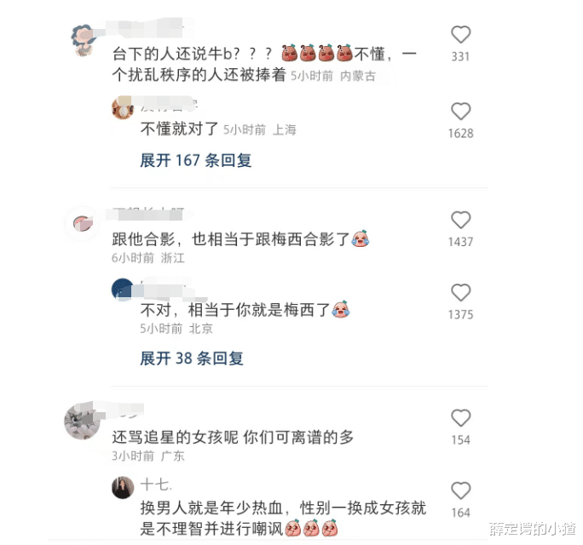This screenshot has width=583, height=545.
Task: Like the reply with 1375 likes
Action: [x=460, y=292]
